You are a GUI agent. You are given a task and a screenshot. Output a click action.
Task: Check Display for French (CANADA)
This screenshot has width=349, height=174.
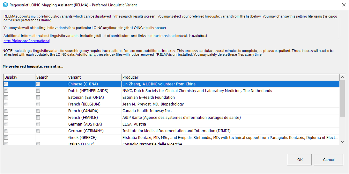[6, 111]
